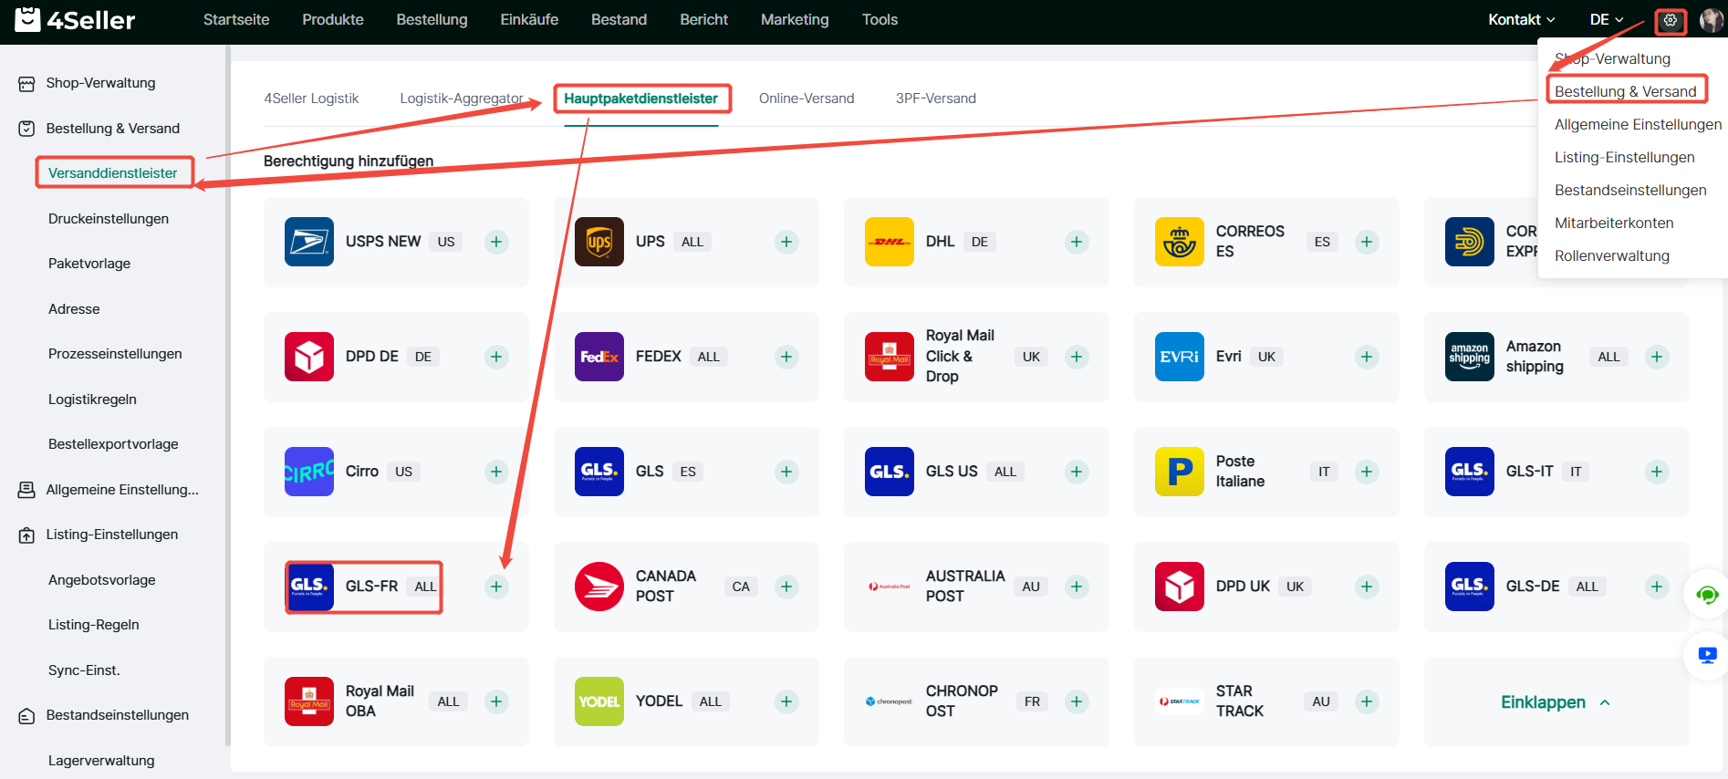Click the sidebar vertical scrollbar
The image size is (1728, 779).
pyautogui.click(x=227, y=395)
